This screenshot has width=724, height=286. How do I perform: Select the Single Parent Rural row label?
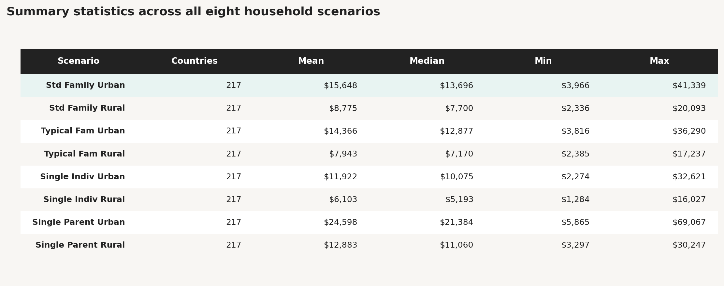[x=80, y=245]
